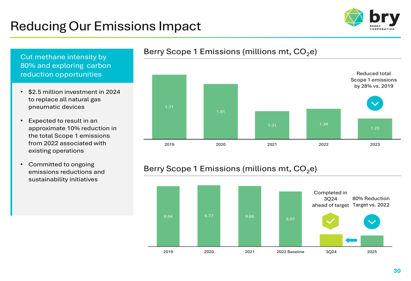Screen dimensions: 411x281
Task: Select the 2023 bar labeled 1.23
Action: [x=375, y=129]
